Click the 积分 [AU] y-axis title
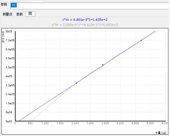This screenshot has height=136, width=170. 3,37
